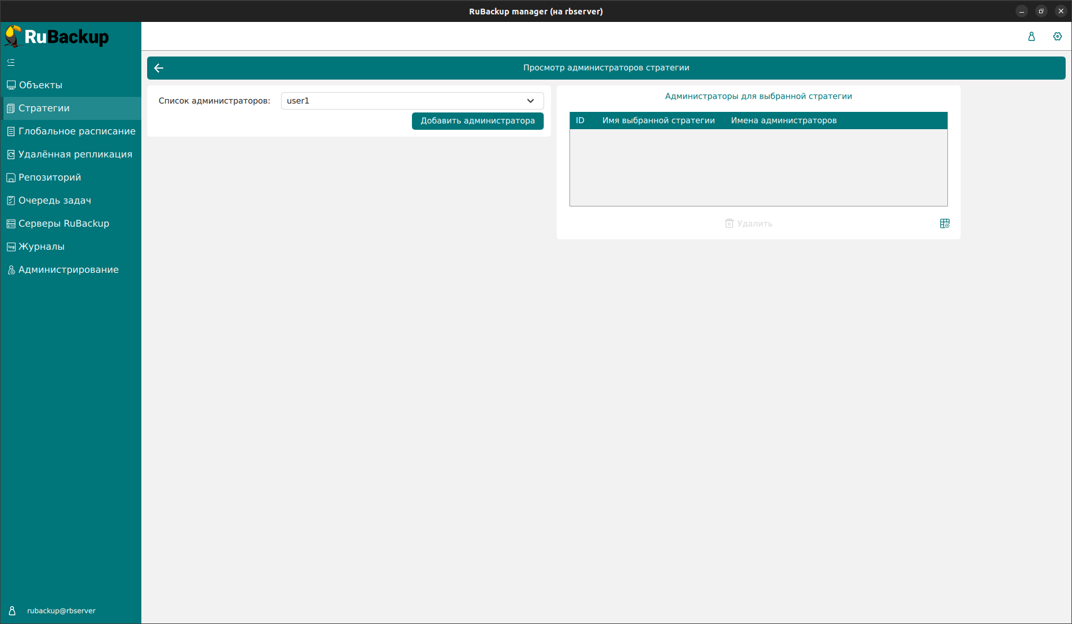Viewport: 1072px width, 624px height.
Task: Sort by administrator names column
Action: pyautogui.click(x=784, y=121)
